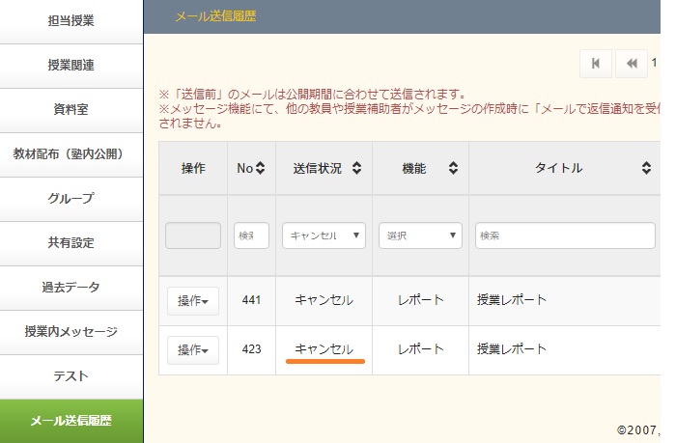676x443 pixels.
Task: Expand 操作 dropdown for row 441
Action: (193, 301)
